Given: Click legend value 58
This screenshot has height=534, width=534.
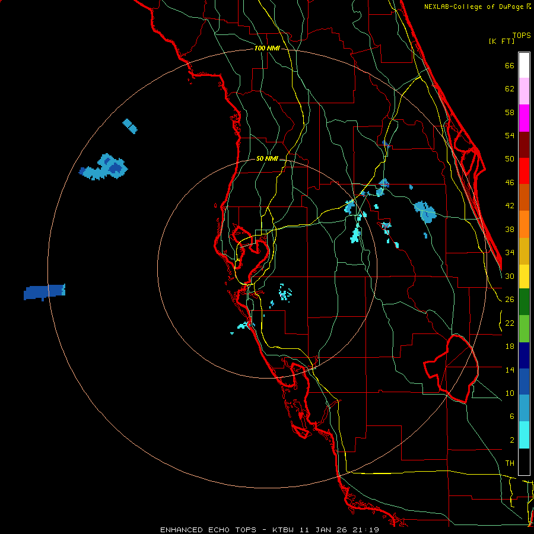Looking at the screenshot, I should coord(510,112).
